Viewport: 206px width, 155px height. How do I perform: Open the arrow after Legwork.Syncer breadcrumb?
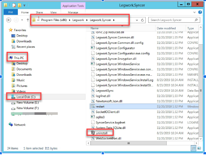(114, 20)
